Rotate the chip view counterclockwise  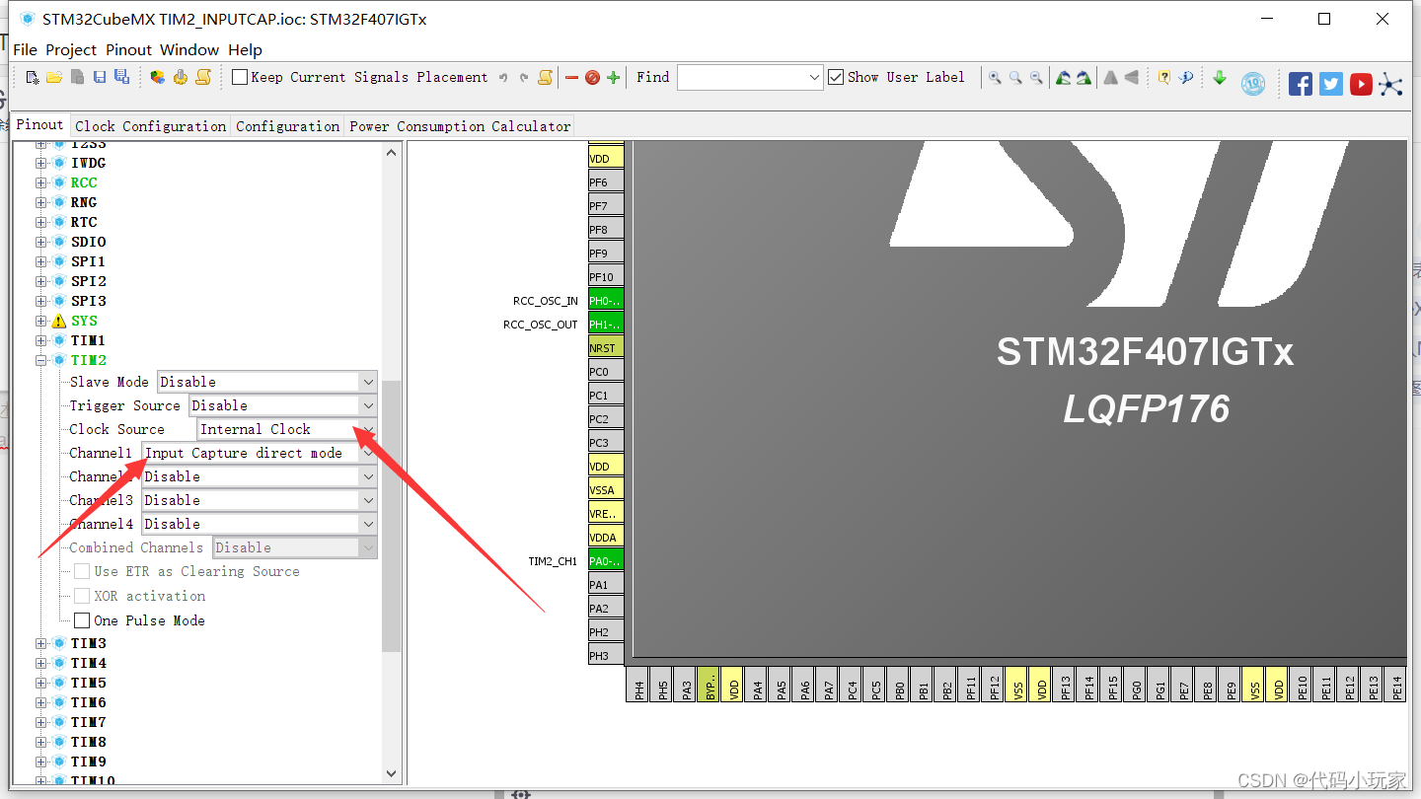[x=1064, y=77]
